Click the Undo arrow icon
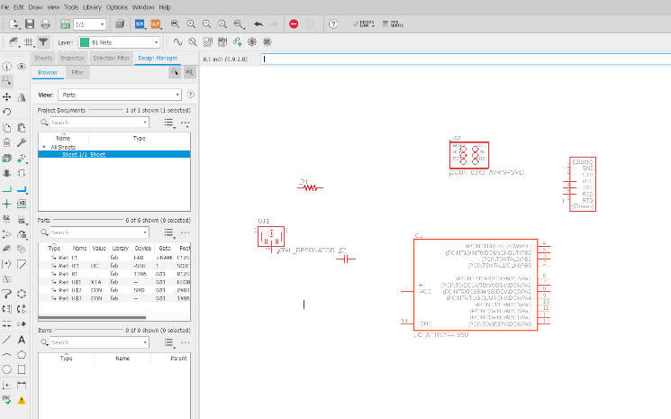This screenshot has width=671, height=419. pos(258,24)
